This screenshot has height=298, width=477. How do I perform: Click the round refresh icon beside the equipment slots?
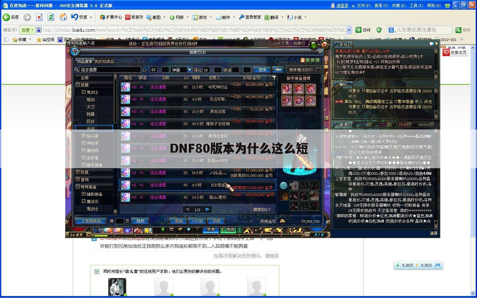point(284,185)
